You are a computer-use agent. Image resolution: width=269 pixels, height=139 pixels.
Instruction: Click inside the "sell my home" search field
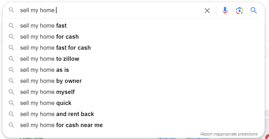point(110,10)
